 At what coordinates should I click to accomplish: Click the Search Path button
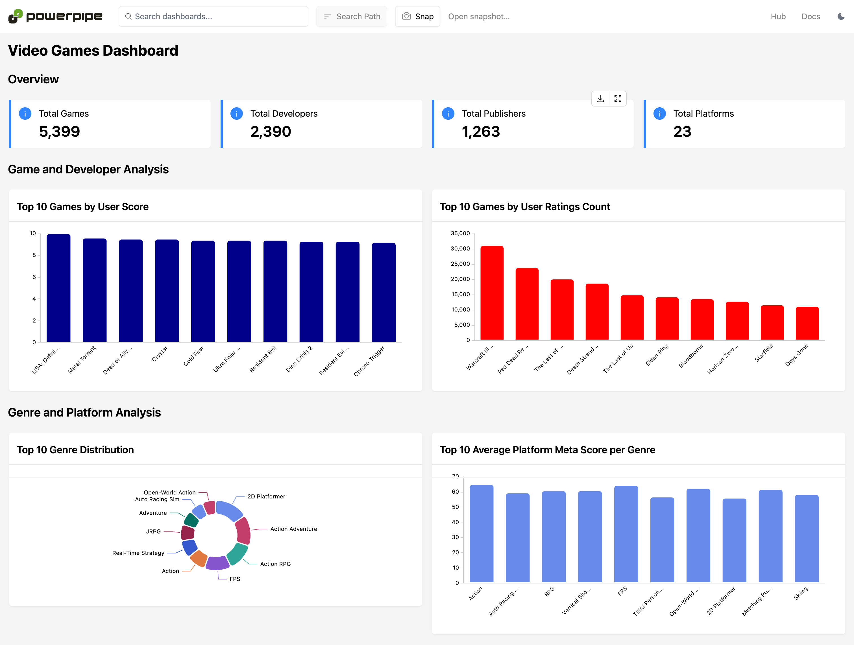coord(351,16)
